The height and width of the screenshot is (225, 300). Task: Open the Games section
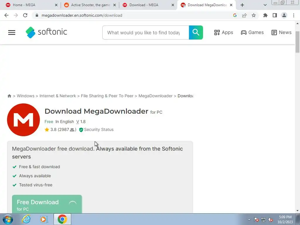pos(252,33)
